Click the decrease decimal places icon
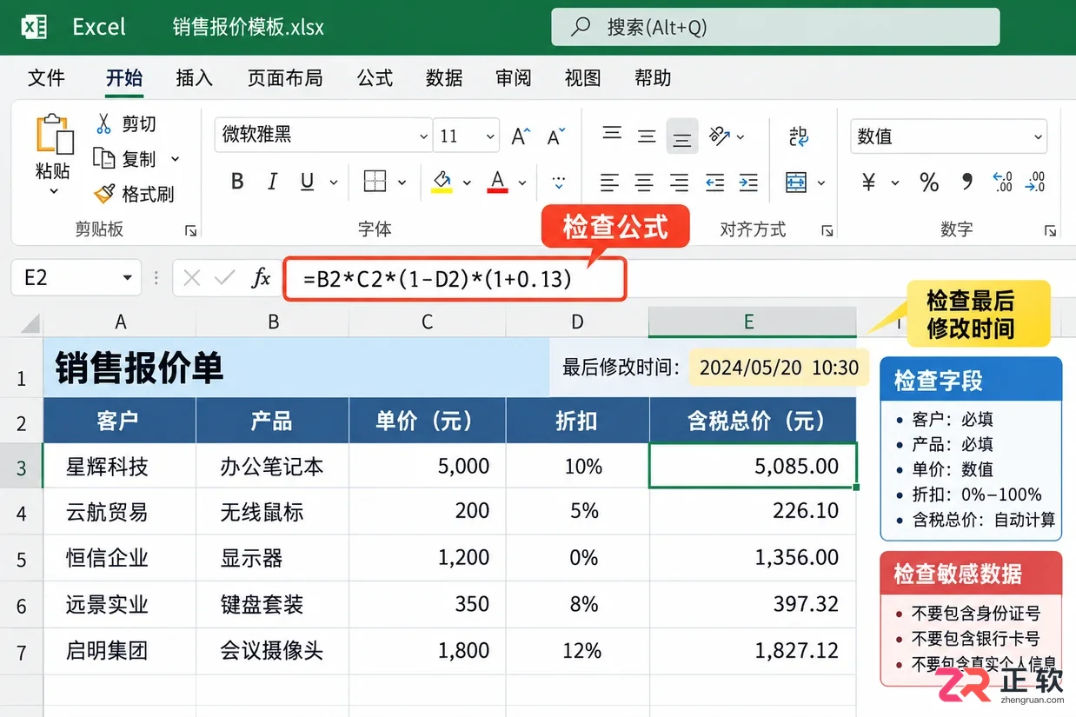1076x717 pixels. 1035,183
